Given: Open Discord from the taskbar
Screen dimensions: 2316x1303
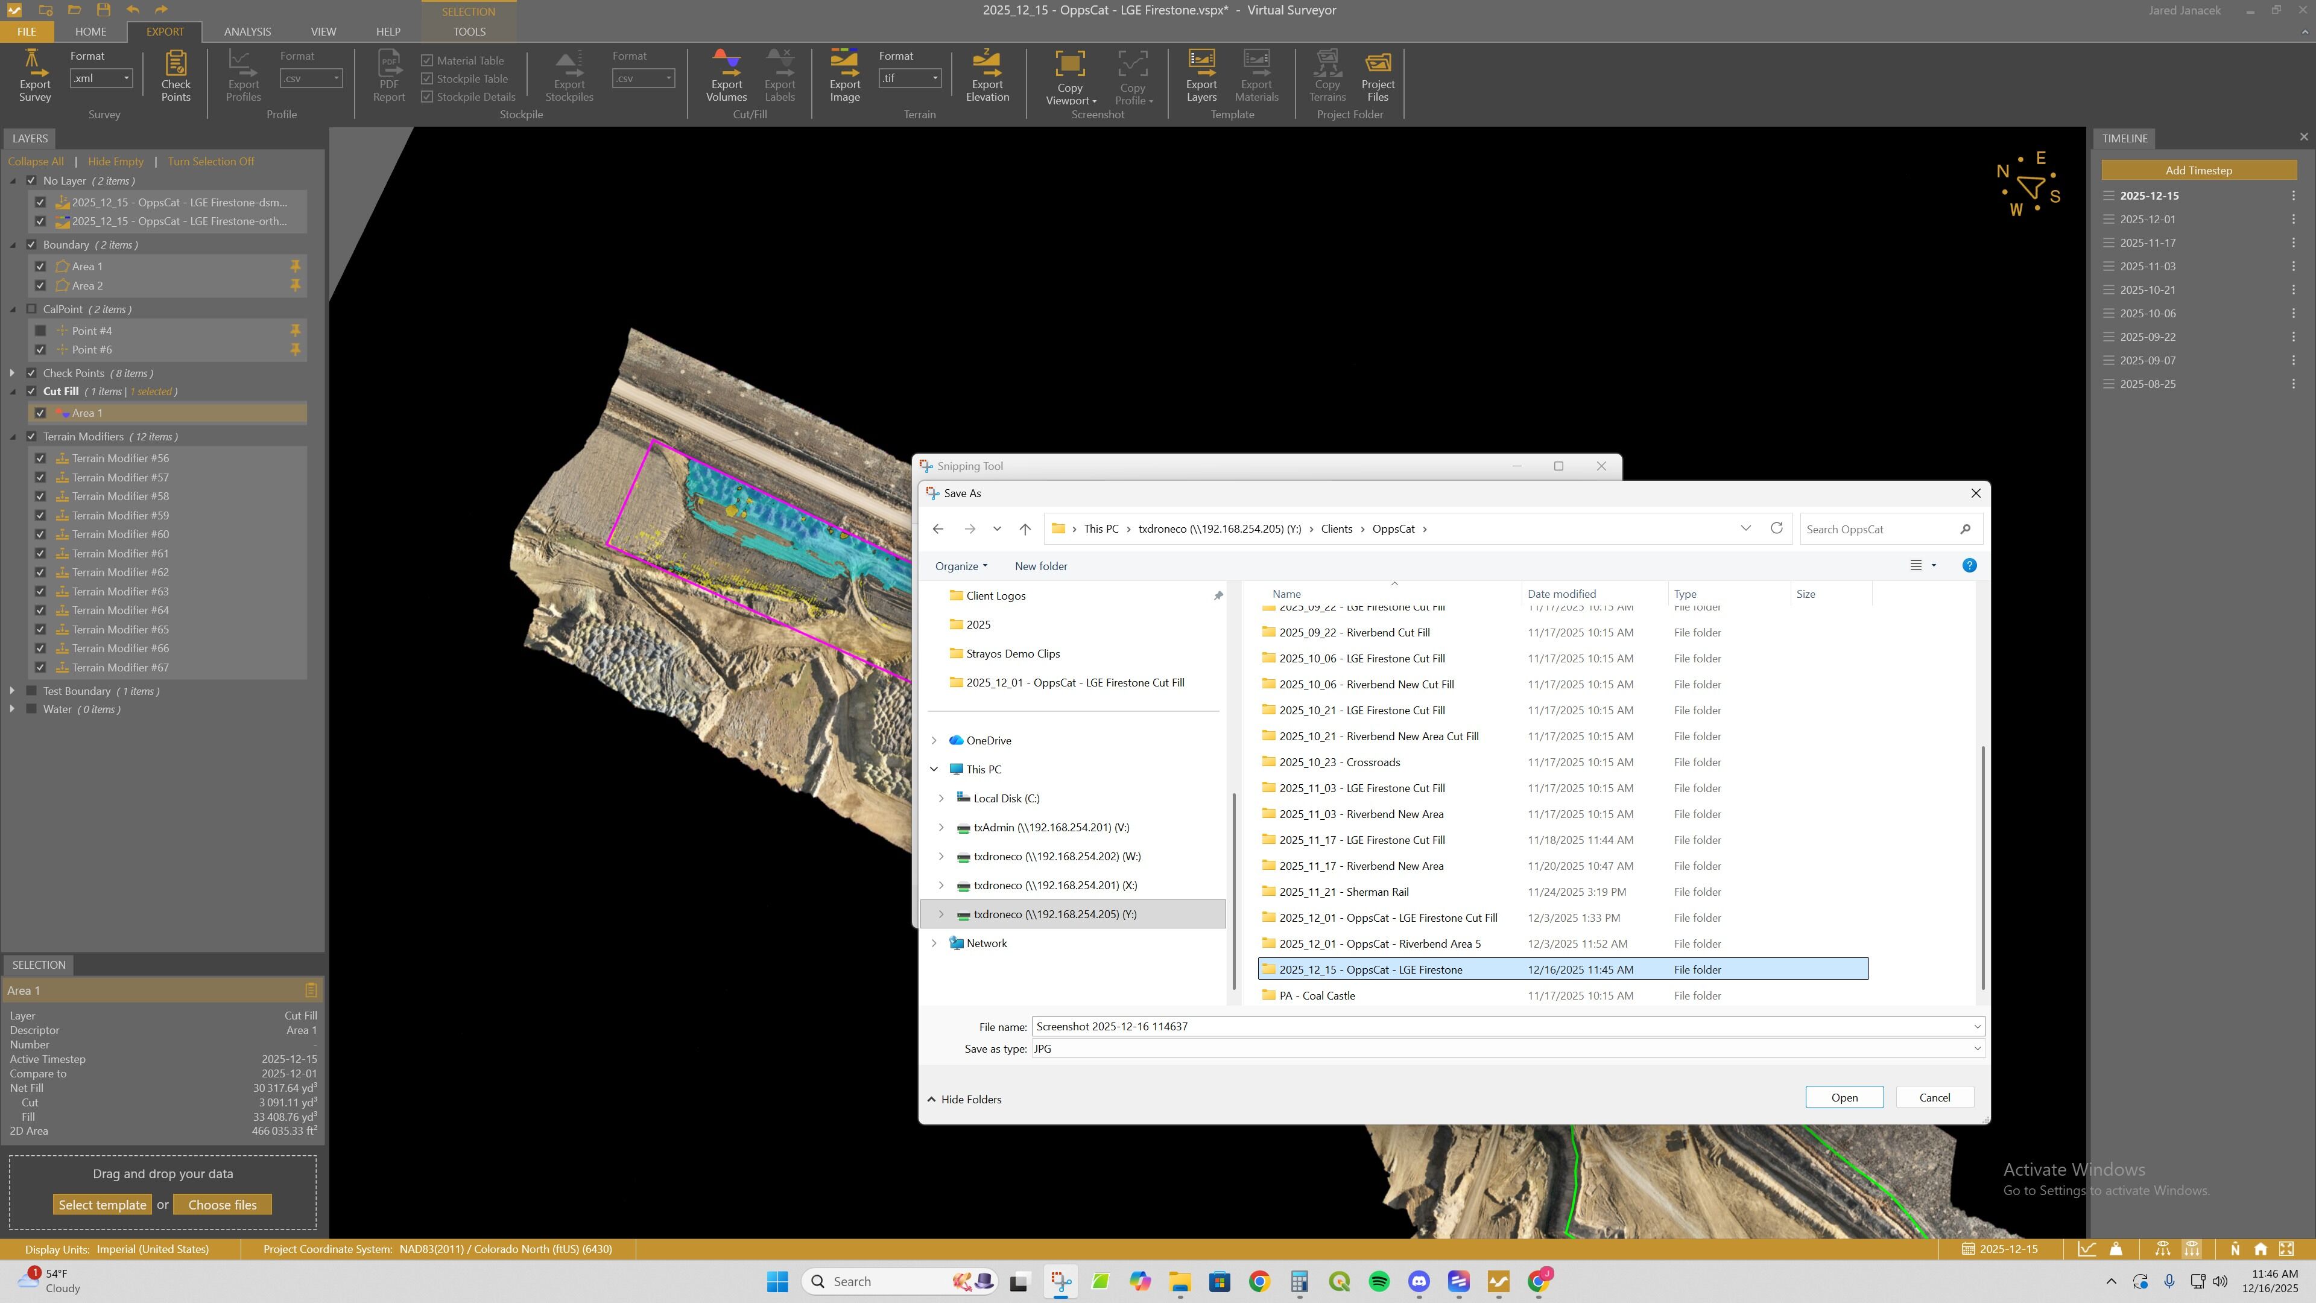Looking at the screenshot, I should (x=1419, y=1281).
